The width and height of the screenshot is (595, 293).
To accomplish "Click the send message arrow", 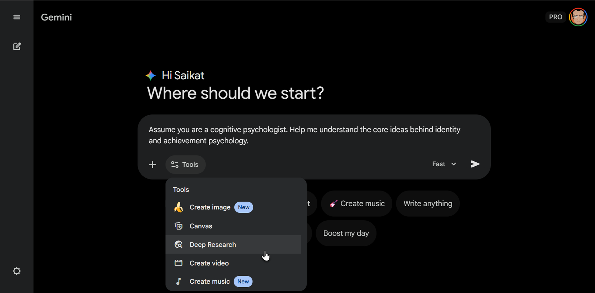I will coord(475,164).
